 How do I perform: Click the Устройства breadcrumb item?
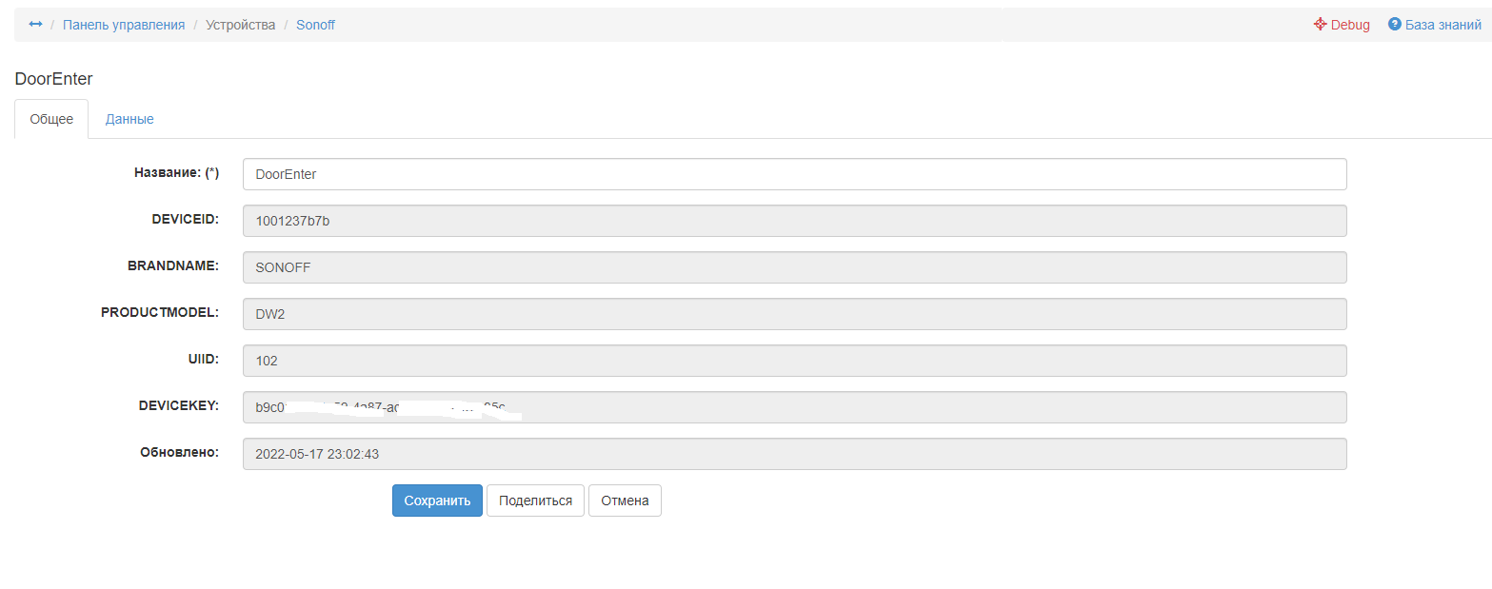240,25
